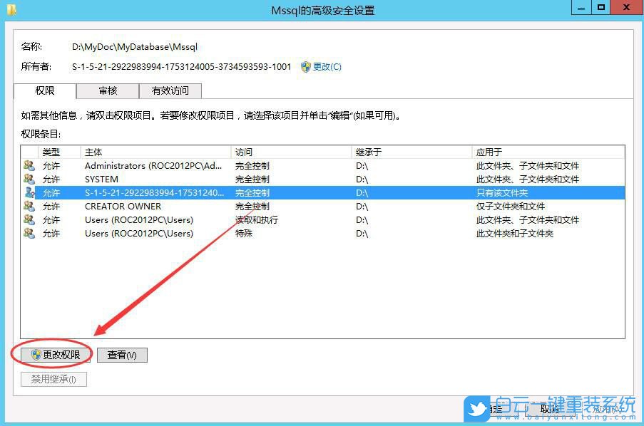Switch to the 审核 tab
The width and height of the screenshot is (644, 426).
click(108, 90)
